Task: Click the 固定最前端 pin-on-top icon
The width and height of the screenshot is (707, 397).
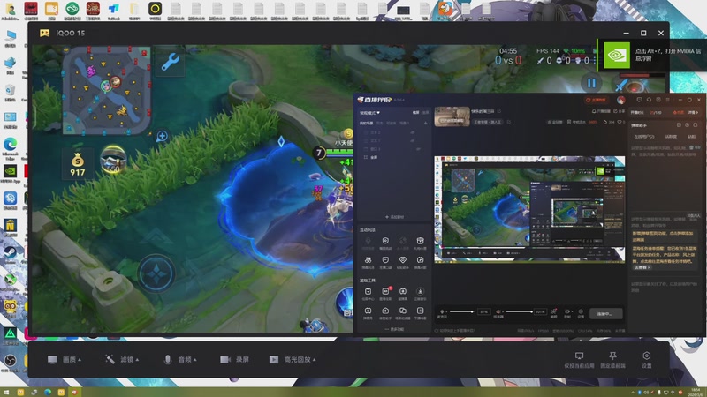Action: (612, 360)
